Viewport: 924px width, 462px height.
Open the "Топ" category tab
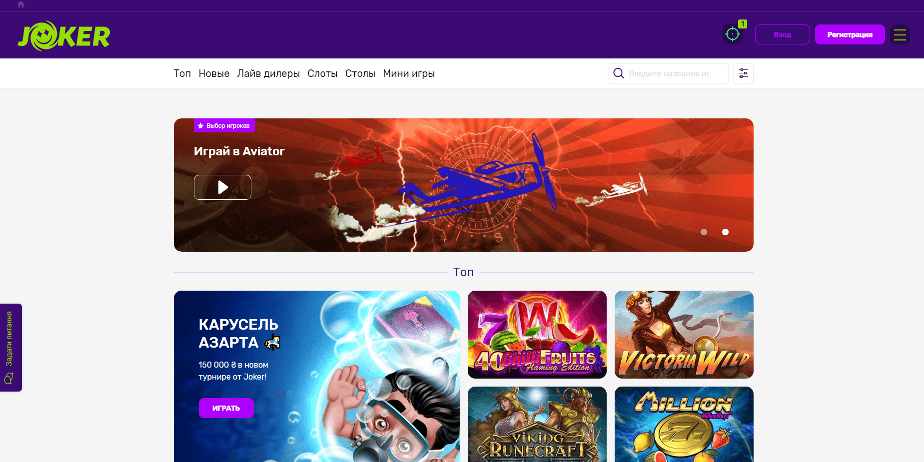(x=182, y=73)
